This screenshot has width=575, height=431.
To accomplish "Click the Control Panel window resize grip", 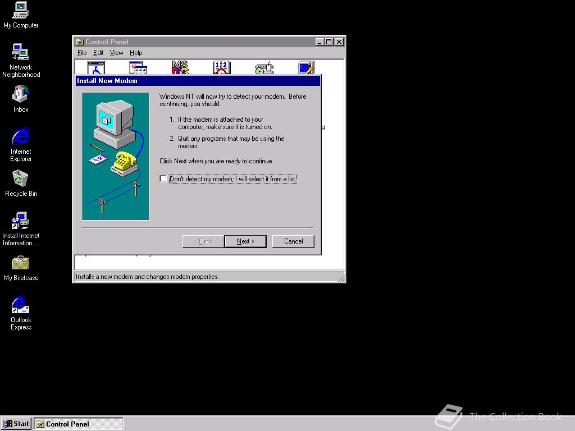I will [x=341, y=278].
